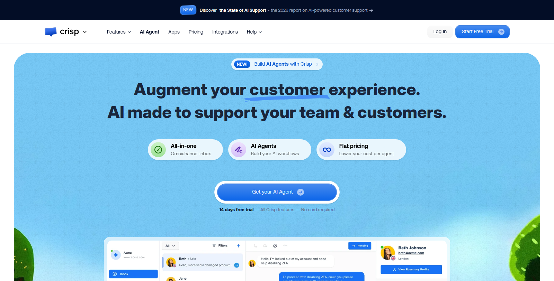Click Filters in the inbox preview

(220, 246)
